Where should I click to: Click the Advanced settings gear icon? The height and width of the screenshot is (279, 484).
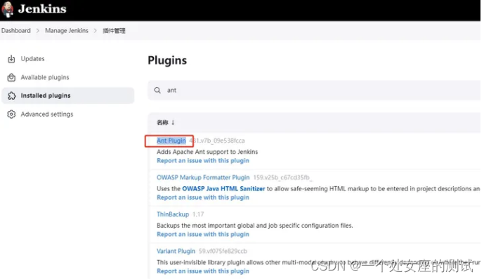pyautogui.click(x=11, y=115)
